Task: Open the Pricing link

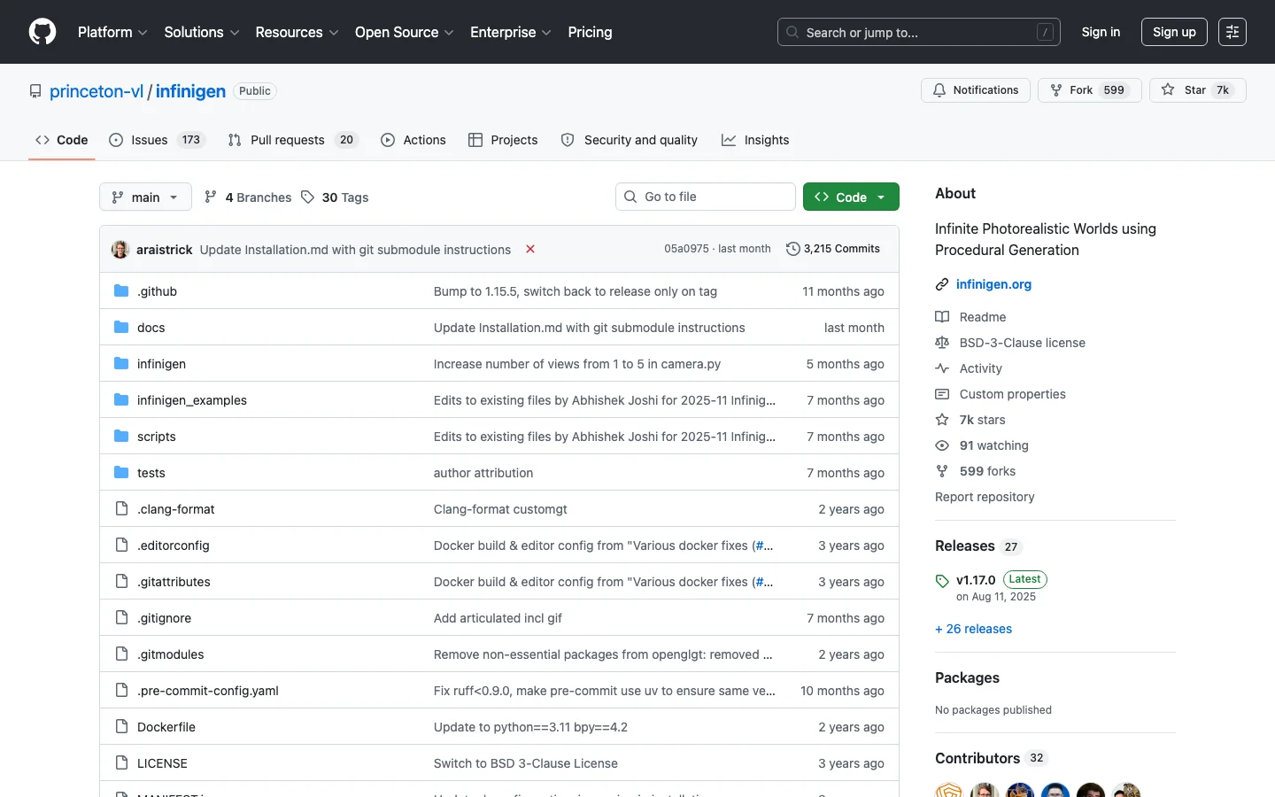Action: pyautogui.click(x=590, y=32)
